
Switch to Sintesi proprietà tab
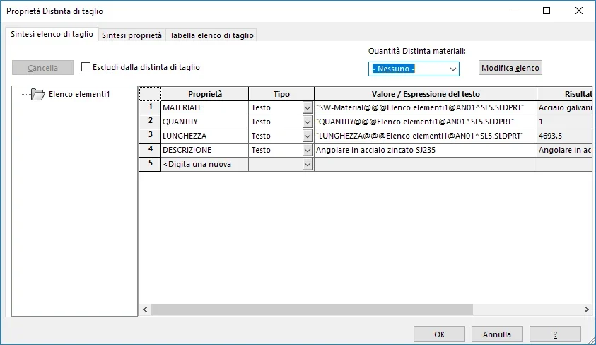click(x=132, y=35)
